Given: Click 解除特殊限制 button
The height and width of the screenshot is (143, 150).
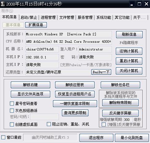Looking at the screenshot, I should (120, 103).
